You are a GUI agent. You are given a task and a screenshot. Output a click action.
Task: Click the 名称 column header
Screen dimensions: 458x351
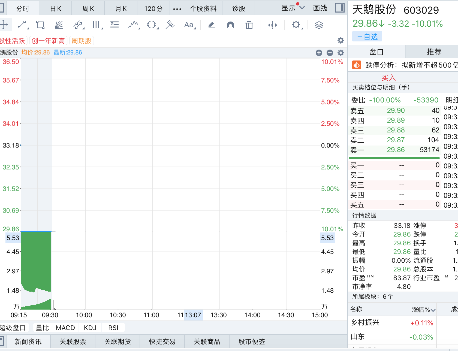[356, 309]
